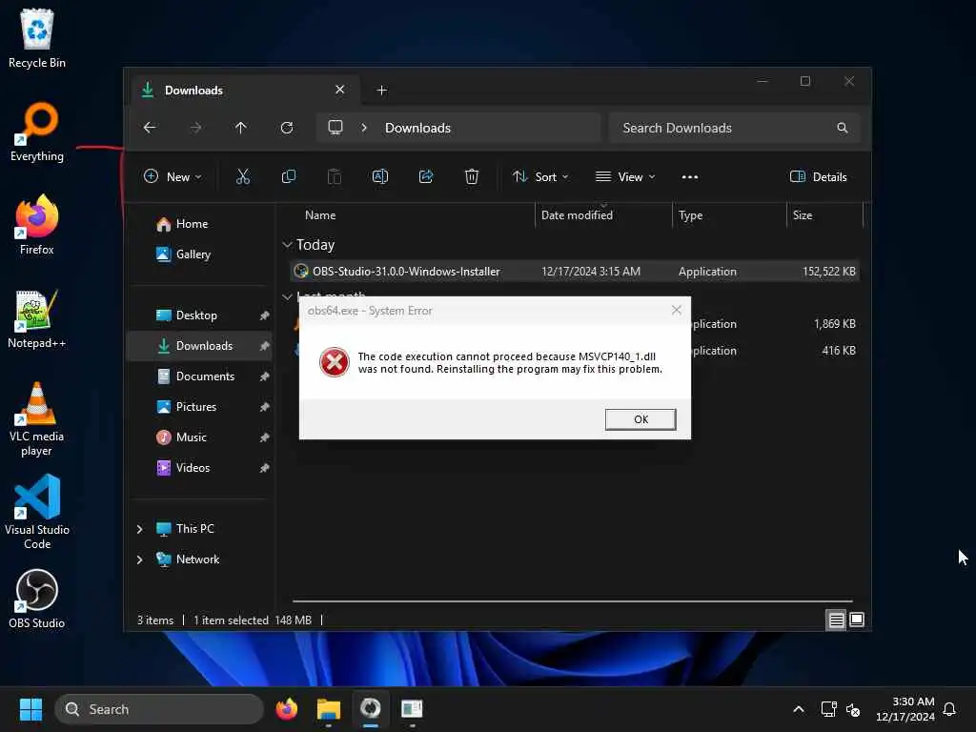This screenshot has width=976, height=732.
Task: Click the OBS icon in the taskbar
Action: (x=371, y=709)
